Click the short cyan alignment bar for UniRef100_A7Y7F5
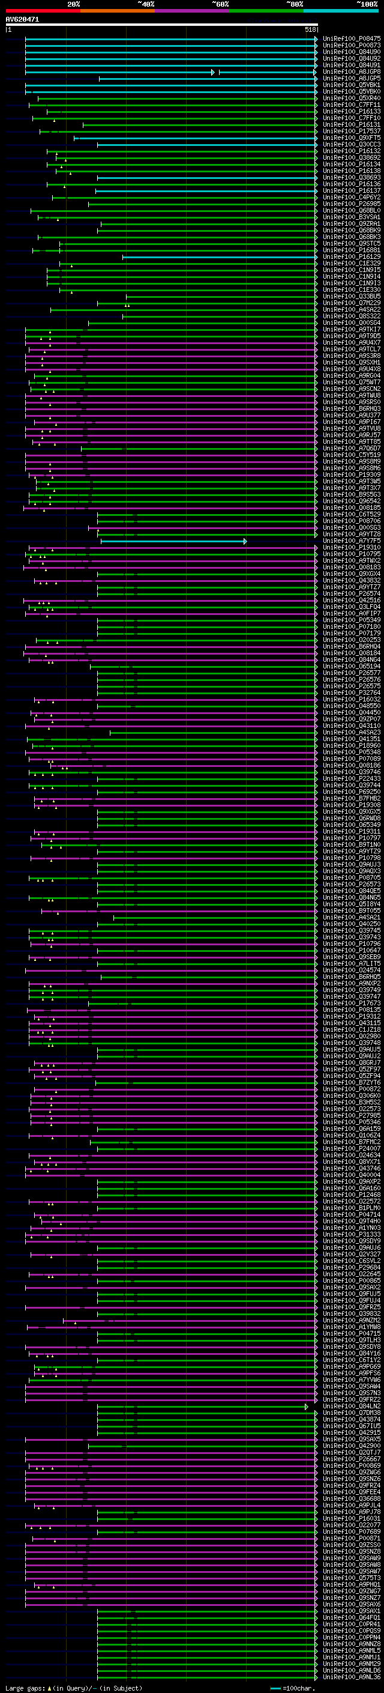This screenshot has height=1693, width=384. [173, 541]
